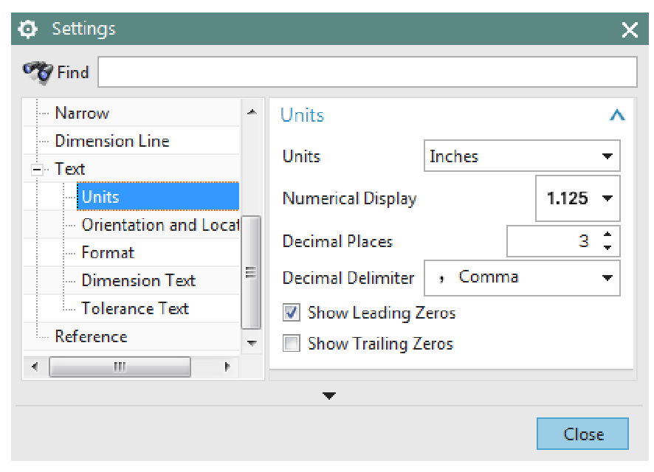This screenshot has width=654, height=472.
Task: Collapse the Text tree node
Action: tap(37, 170)
